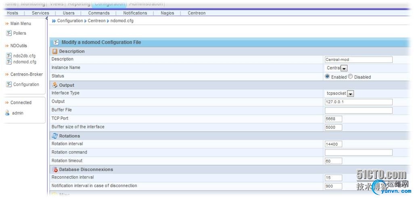Click the Output address field
Screen dimensions: 414x198
[x=359, y=102]
